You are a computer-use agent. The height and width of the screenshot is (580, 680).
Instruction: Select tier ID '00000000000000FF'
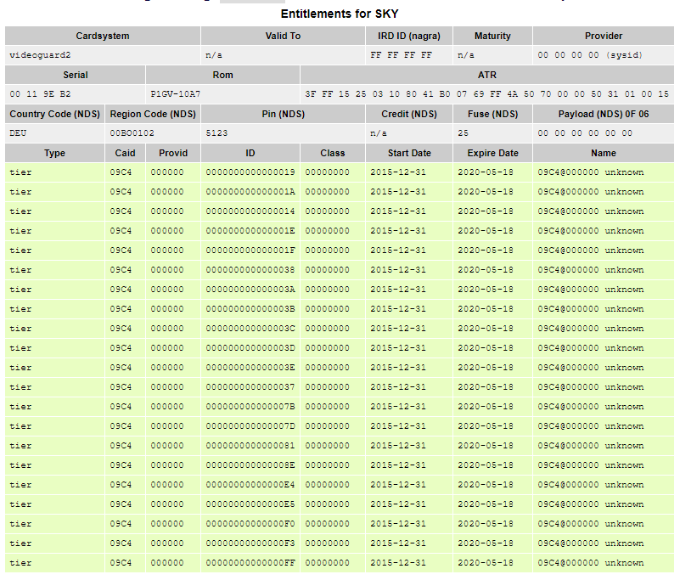[250, 563]
